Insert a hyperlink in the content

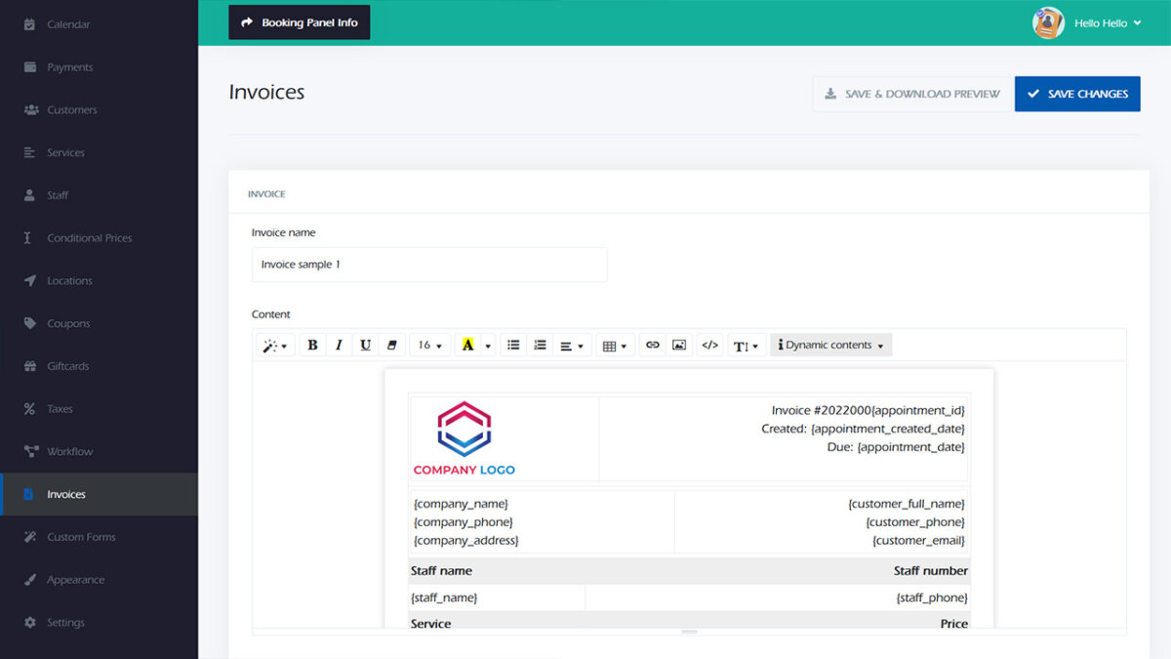click(x=652, y=345)
